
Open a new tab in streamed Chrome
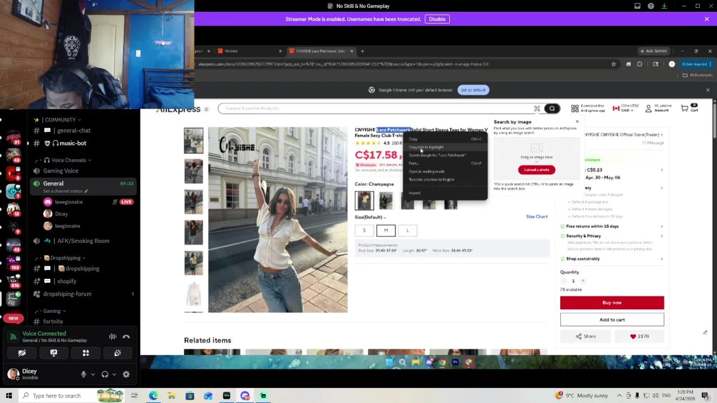362,51
